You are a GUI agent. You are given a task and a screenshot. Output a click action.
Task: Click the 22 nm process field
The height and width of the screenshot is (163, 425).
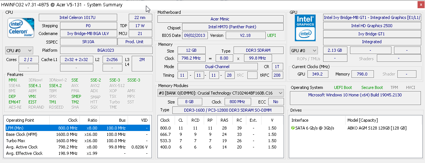[x=140, y=17]
